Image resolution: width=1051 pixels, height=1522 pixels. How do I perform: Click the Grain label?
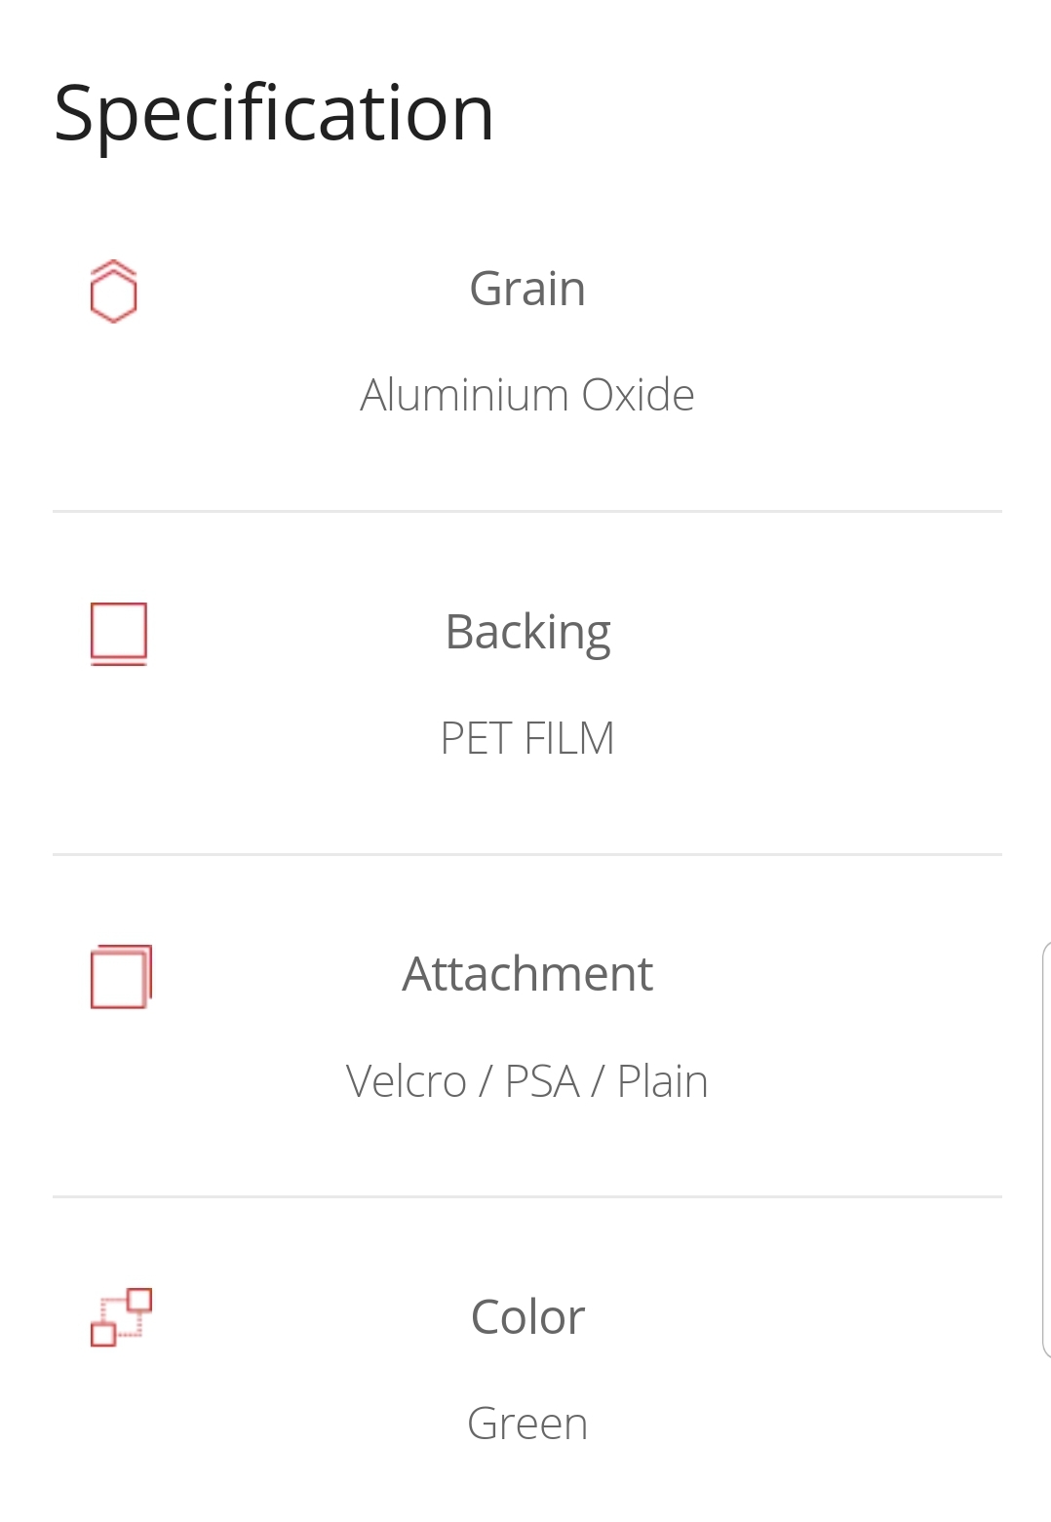[527, 289]
